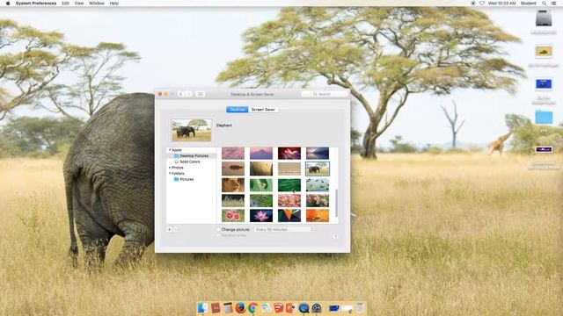Viewport: 563px width, 316px height.
Task: Choose the lion wallpaper thumbnail
Action: click(x=233, y=185)
